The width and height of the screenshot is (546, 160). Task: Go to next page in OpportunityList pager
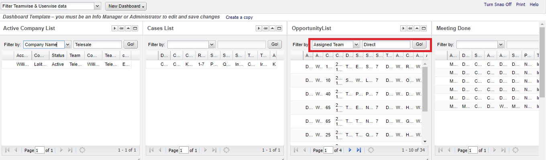click(x=350, y=150)
